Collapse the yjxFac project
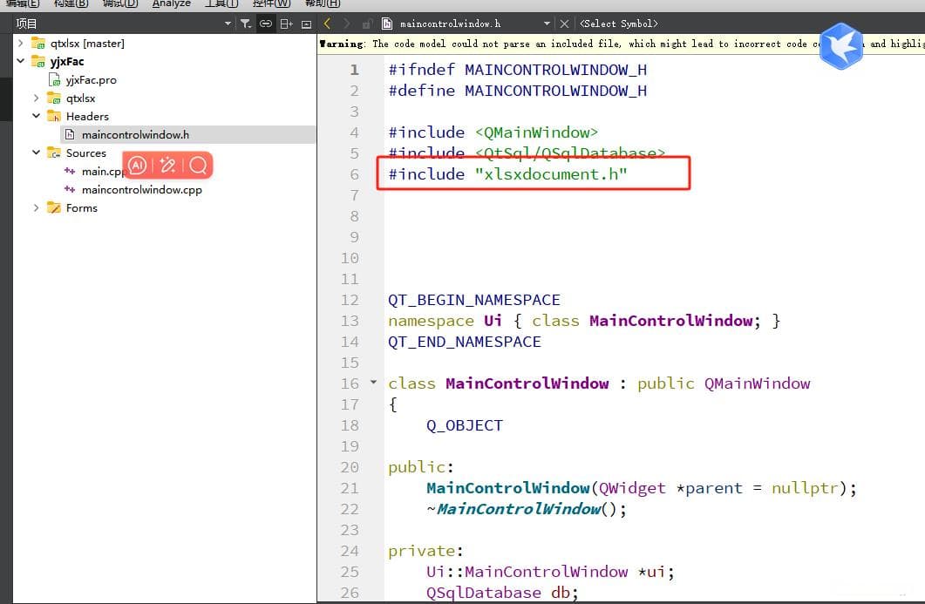 point(21,61)
